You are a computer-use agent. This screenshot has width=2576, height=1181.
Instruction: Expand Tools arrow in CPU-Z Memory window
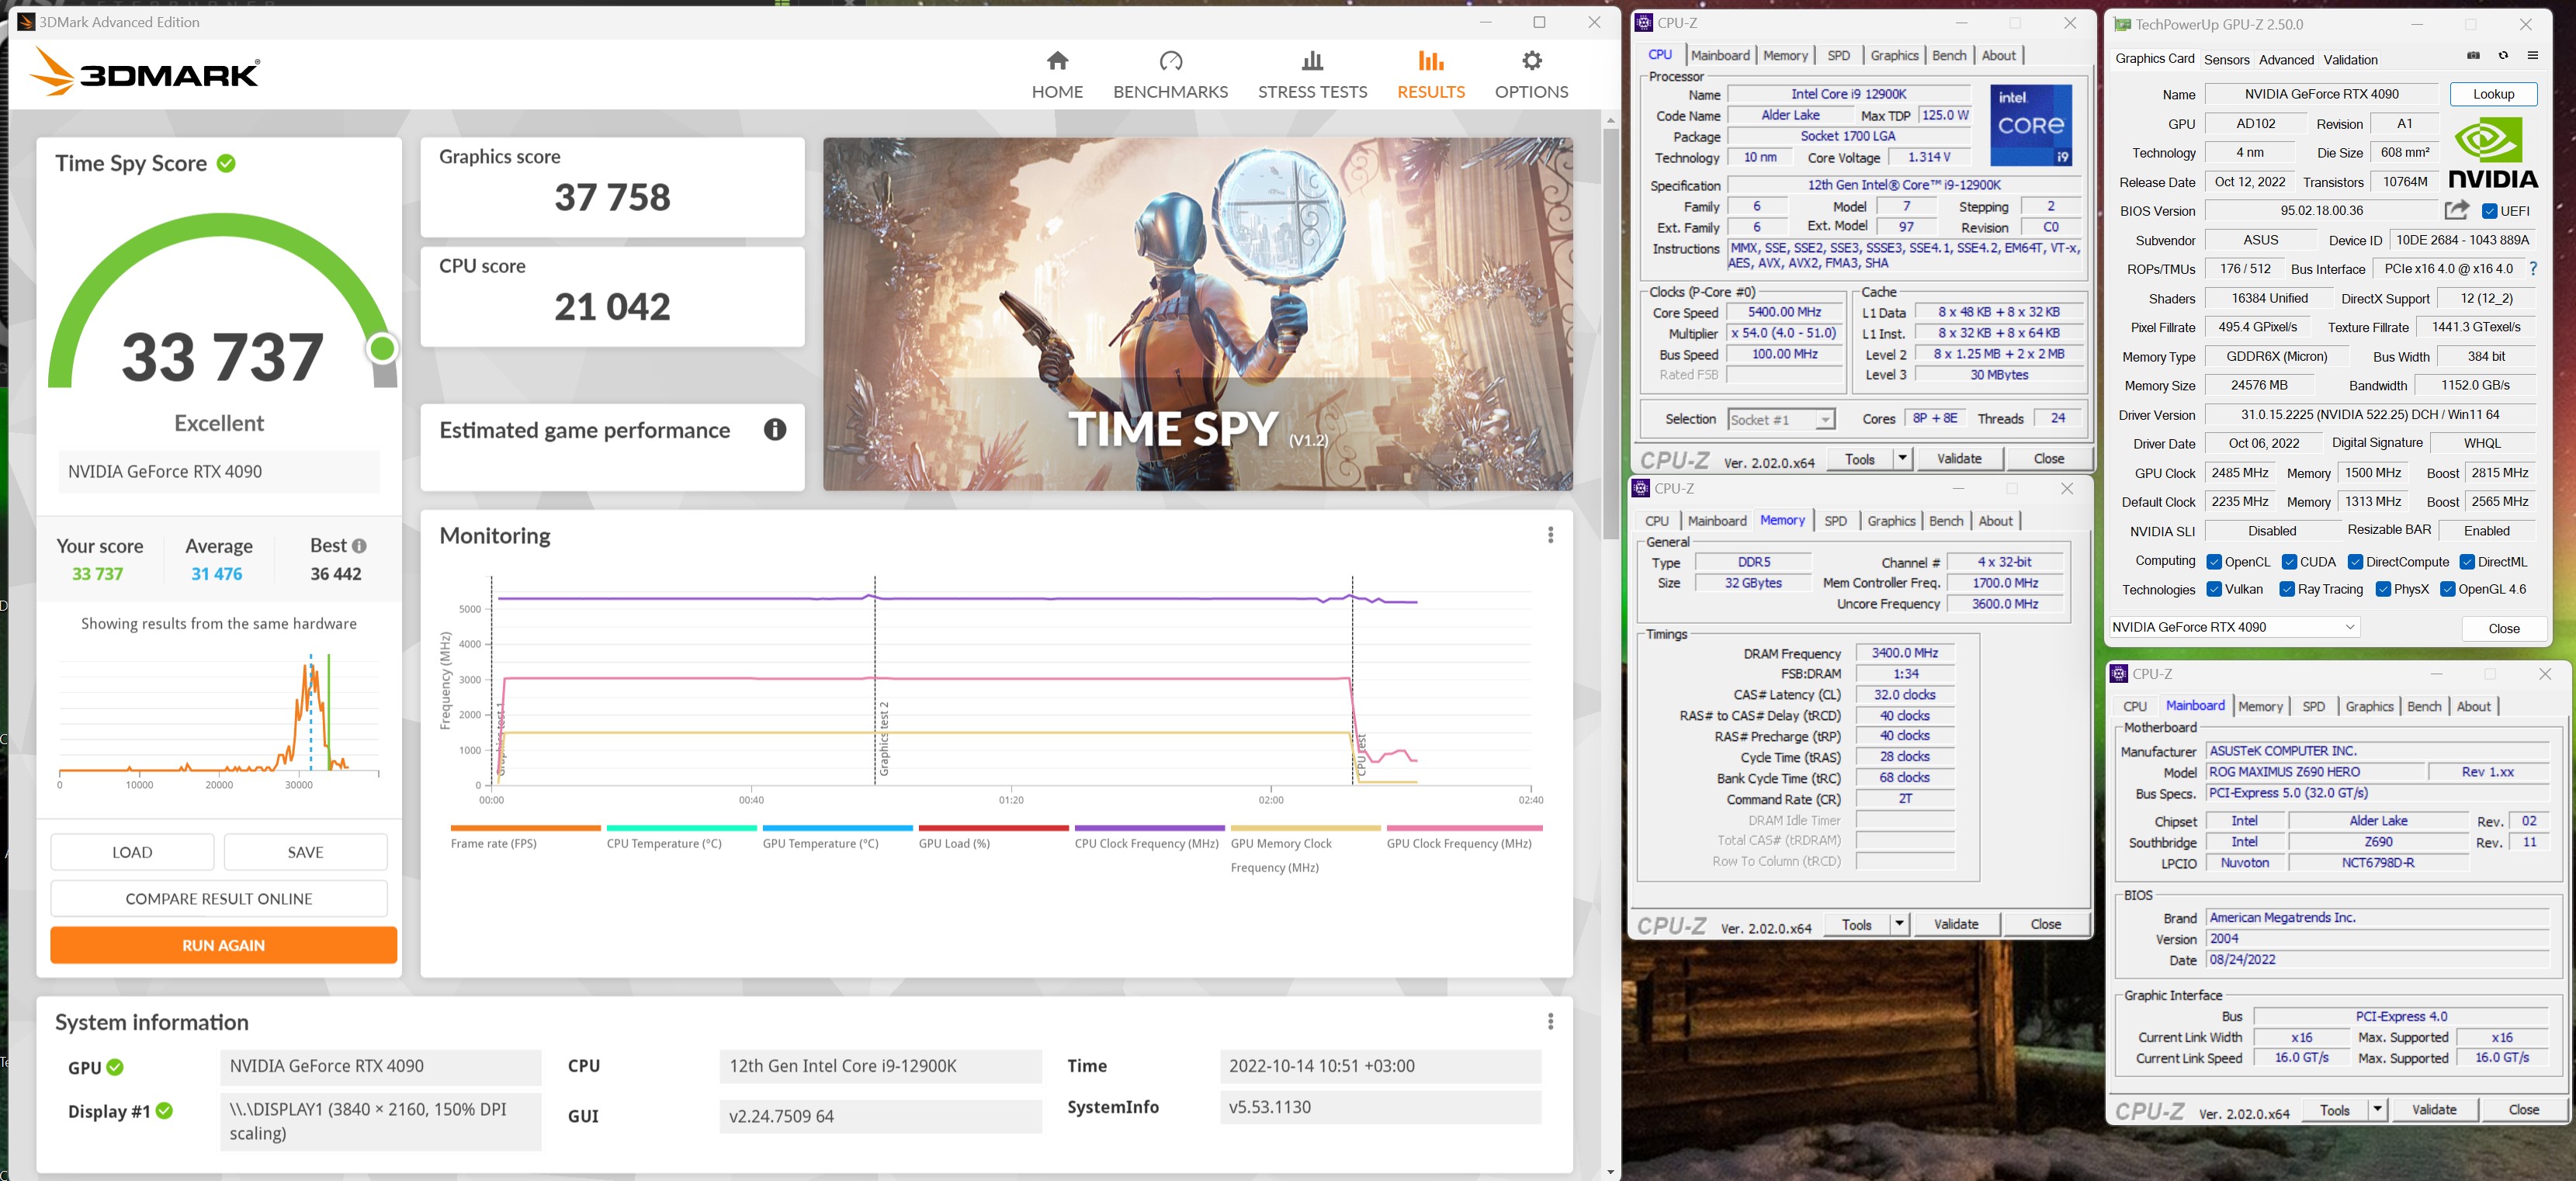pos(1899,924)
